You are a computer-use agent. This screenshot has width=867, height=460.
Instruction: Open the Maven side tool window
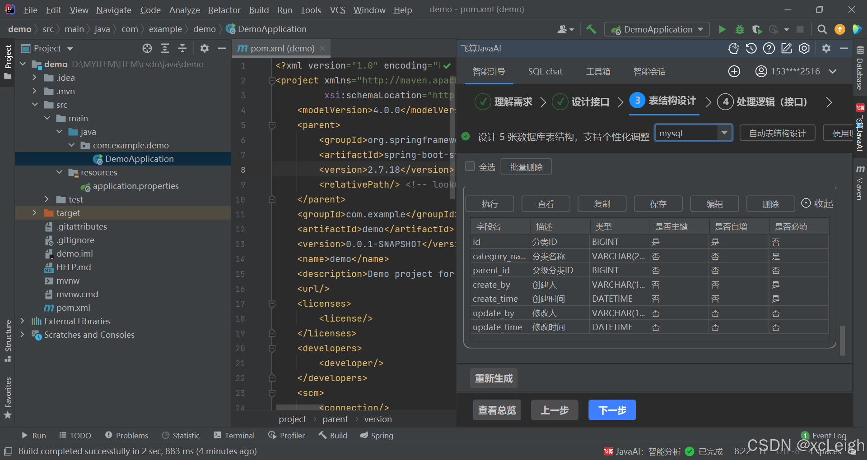click(860, 183)
